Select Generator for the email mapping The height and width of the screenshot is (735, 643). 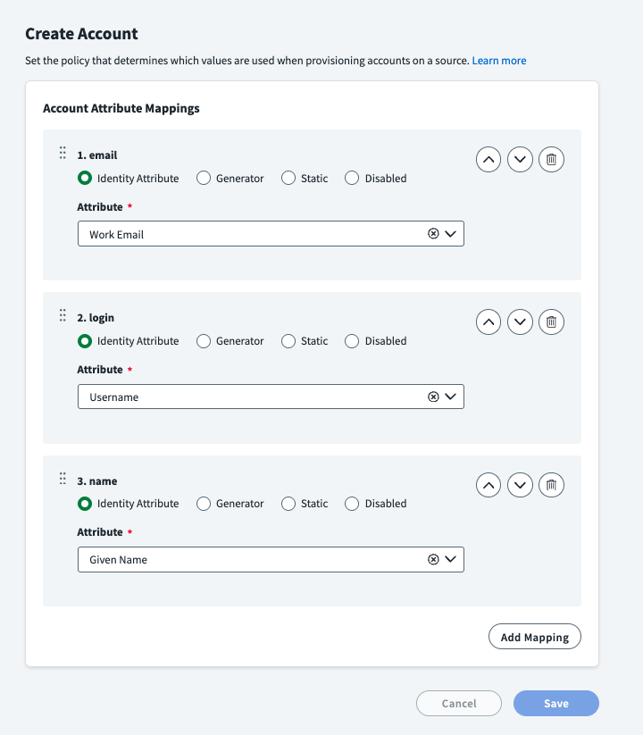[204, 179]
